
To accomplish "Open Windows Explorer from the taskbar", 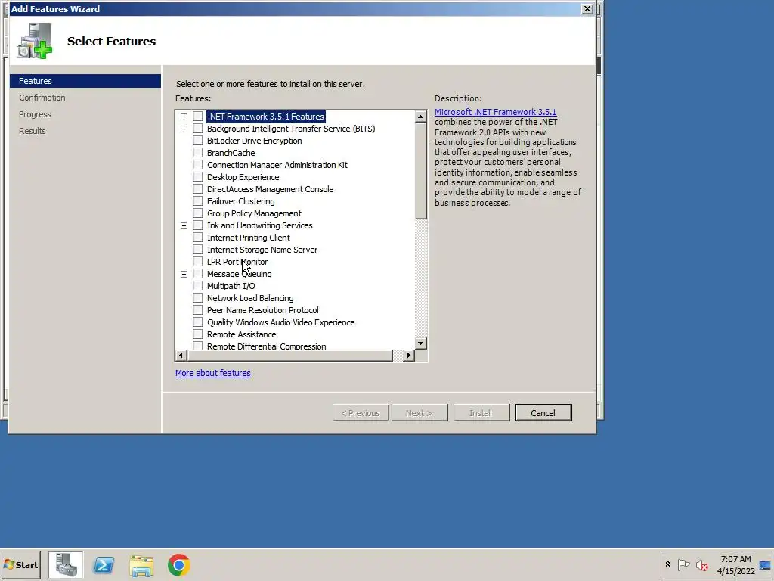I will [x=141, y=564].
